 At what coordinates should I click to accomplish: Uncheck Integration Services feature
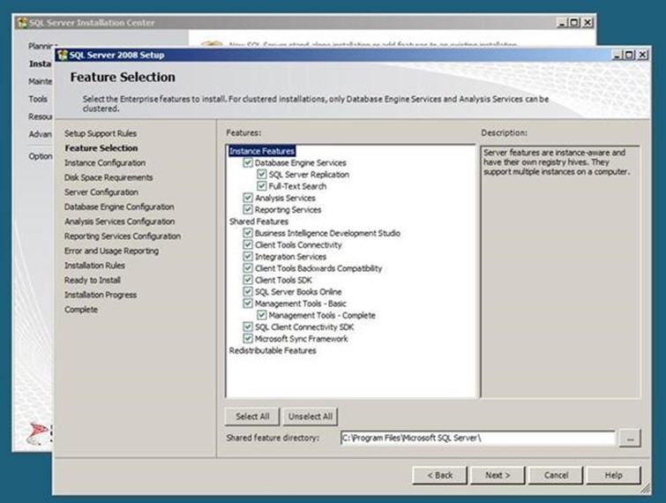click(x=248, y=257)
